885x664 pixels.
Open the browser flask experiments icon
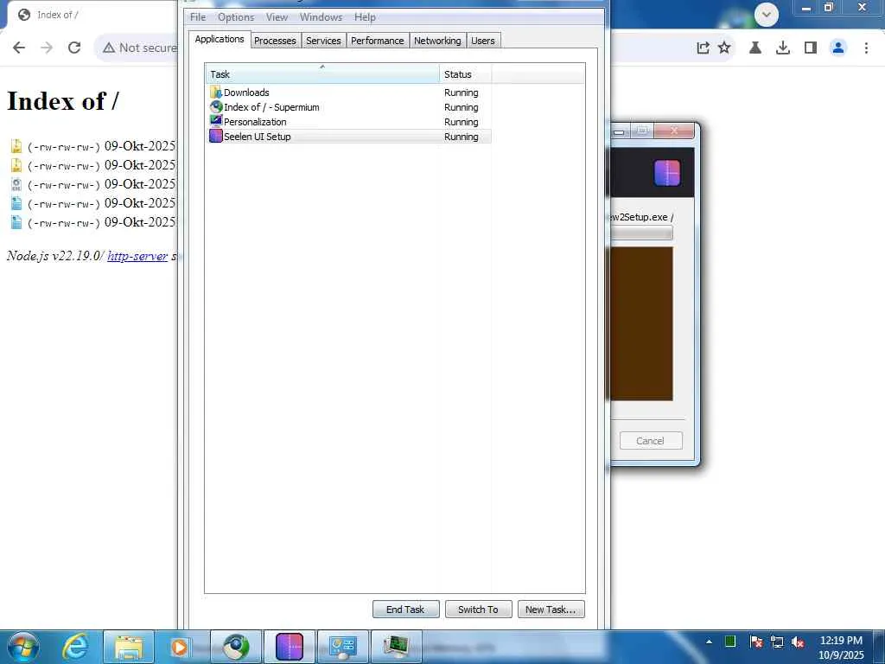pyautogui.click(x=755, y=48)
